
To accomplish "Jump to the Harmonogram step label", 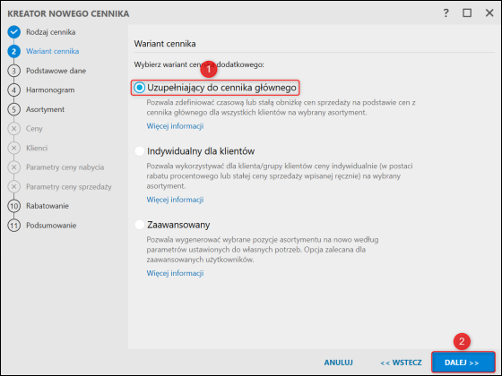I will (x=50, y=90).
